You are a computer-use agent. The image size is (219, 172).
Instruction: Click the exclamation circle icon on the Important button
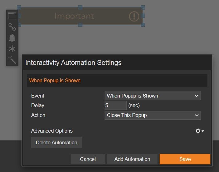coord(134,16)
